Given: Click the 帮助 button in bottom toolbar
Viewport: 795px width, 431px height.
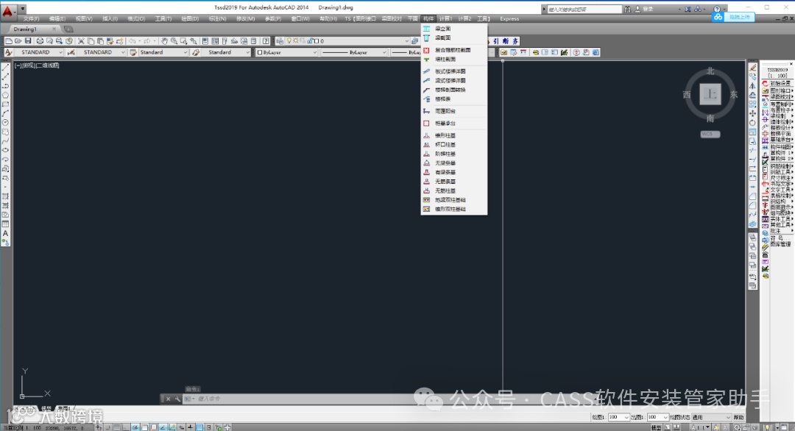Looking at the screenshot, I should 739,417.
